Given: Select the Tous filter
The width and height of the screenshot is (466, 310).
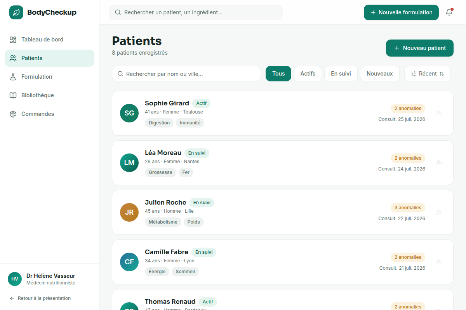Looking at the screenshot, I should 278,74.
